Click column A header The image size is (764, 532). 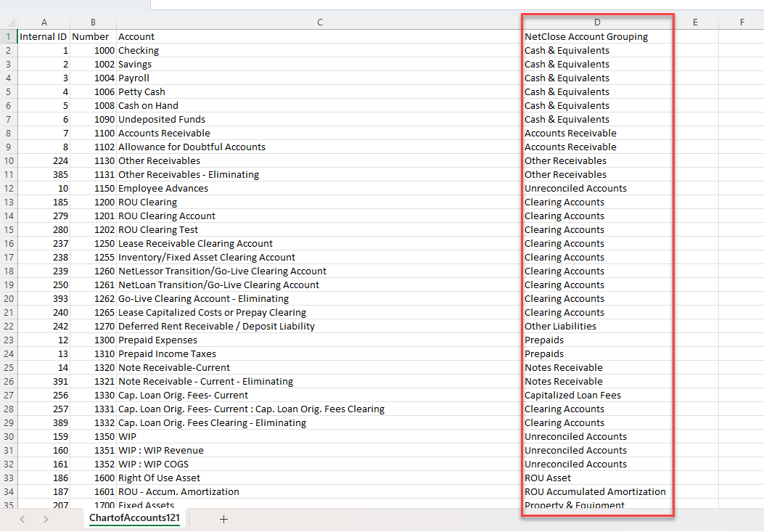44,22
